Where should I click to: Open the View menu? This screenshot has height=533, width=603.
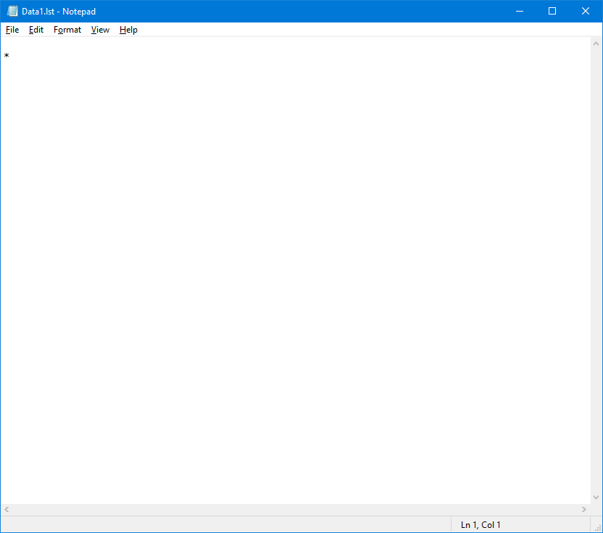[x=100, y=30]
